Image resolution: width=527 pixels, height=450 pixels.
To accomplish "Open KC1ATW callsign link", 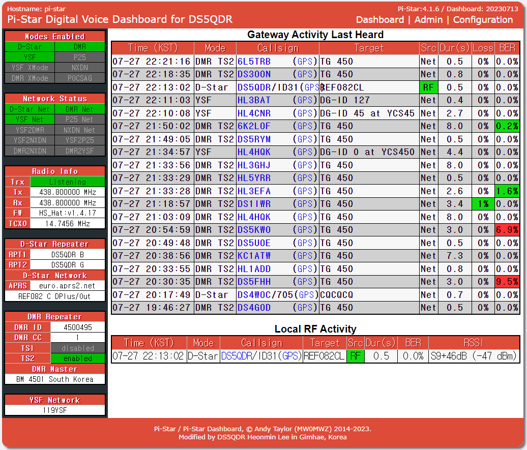I will pos(254,256).
